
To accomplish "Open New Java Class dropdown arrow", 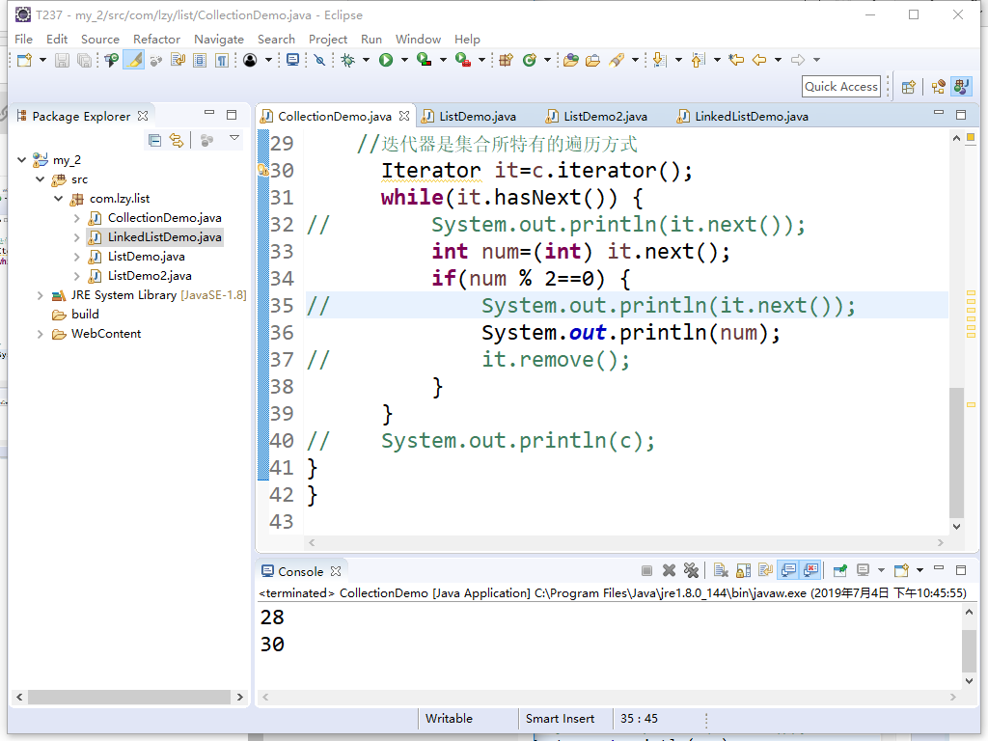I will click(x=548, y=60).
